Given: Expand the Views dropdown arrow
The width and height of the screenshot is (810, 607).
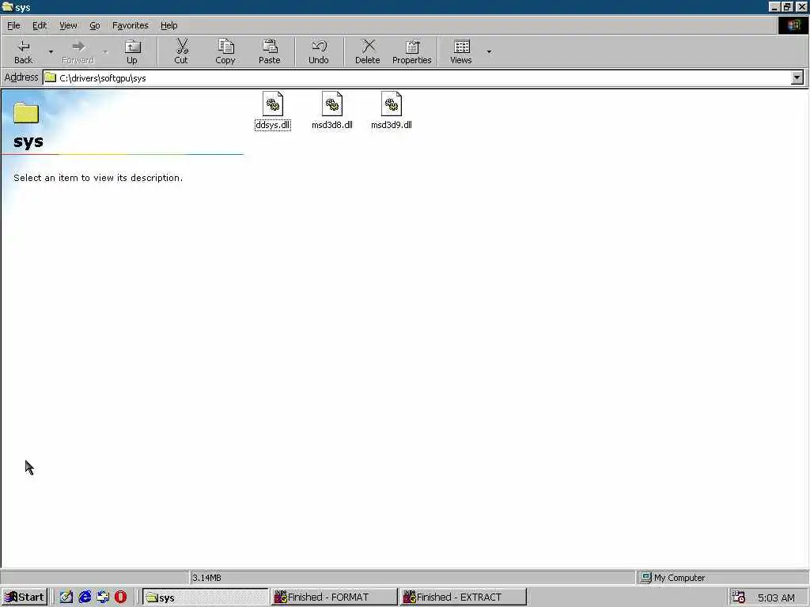Looking at the screenshot, I should tap(489, 51).
